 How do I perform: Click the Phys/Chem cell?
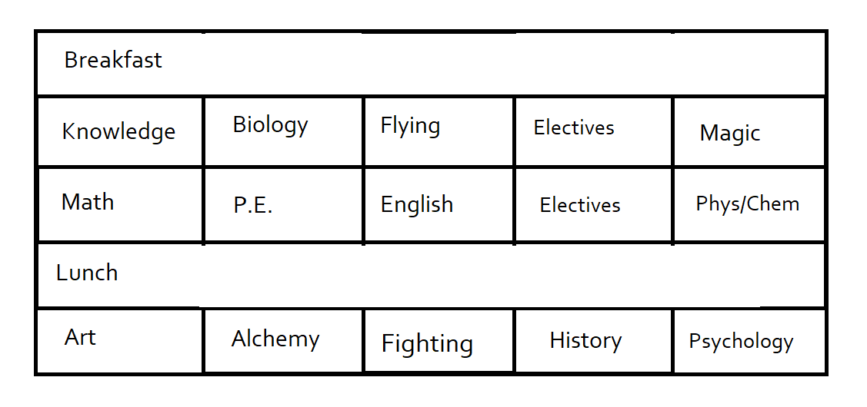coord(749,205)
